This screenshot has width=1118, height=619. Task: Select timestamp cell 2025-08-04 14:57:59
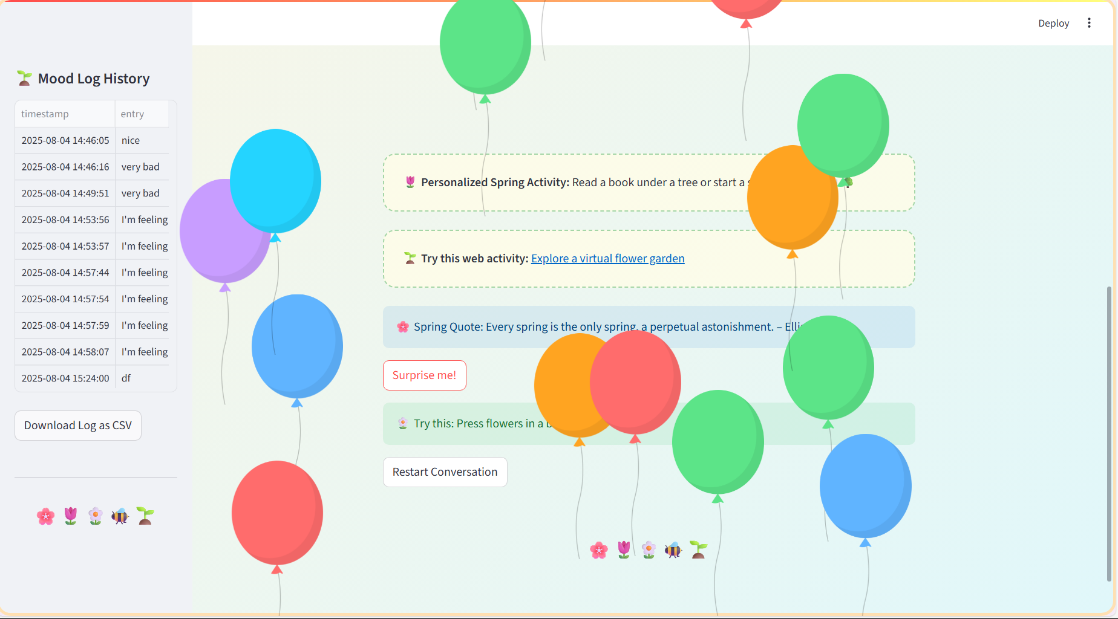coord(65,325)
